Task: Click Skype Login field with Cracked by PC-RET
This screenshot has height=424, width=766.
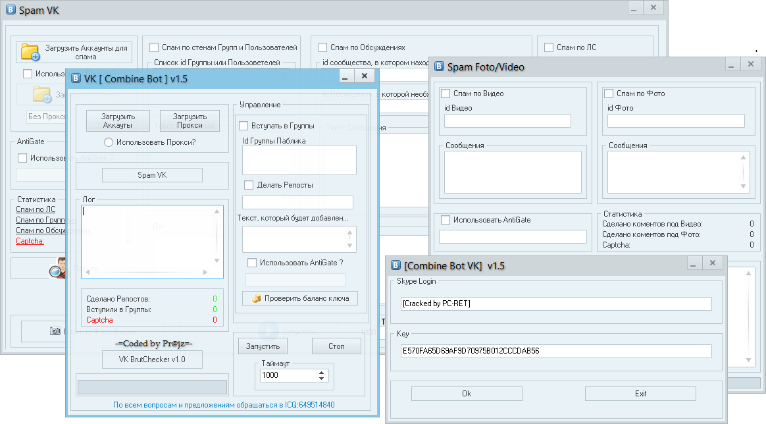Action: tap(556, 304)
